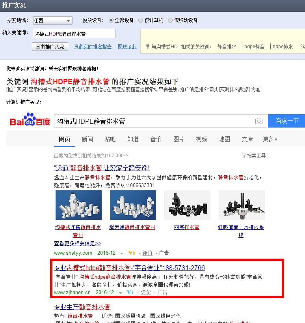Open result 专业沟槽式hdpe静音排水管 宇合管业
305x323 pixels.
coord(129,268)
